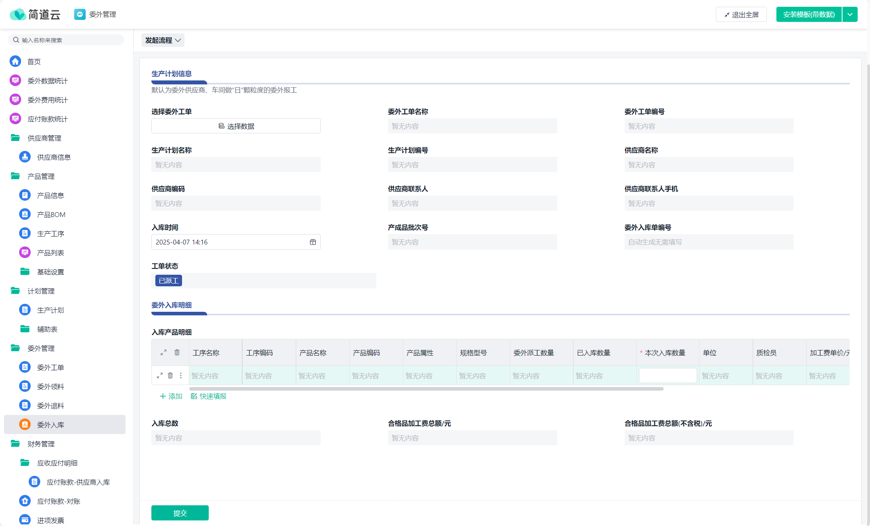The image size is (870, 526).
Task: Open dropdown arrow beside 安装模板(带数据)
Action: tap(850, 14)
